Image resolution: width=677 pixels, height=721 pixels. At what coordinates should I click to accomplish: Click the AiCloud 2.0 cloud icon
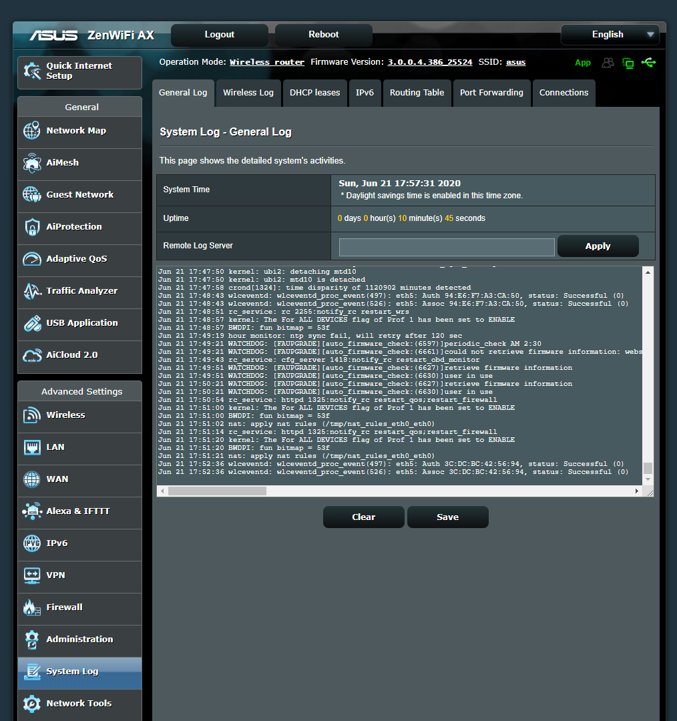[x=32, y=355]
